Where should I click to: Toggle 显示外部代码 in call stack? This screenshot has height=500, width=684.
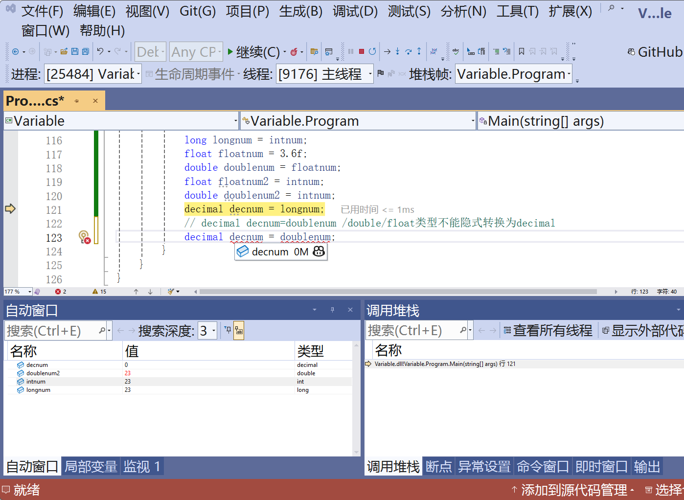point(642,331)
